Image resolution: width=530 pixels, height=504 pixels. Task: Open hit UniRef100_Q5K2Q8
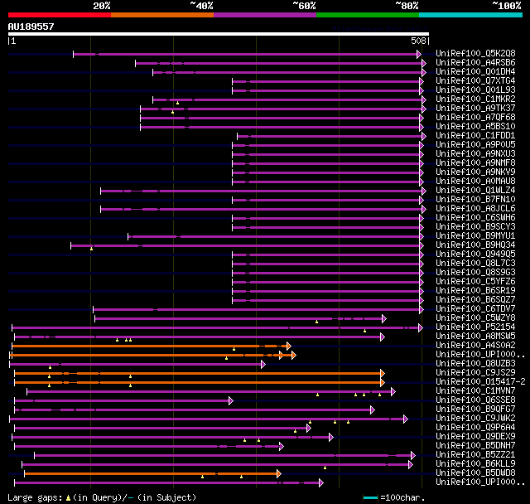click(475, 53)
